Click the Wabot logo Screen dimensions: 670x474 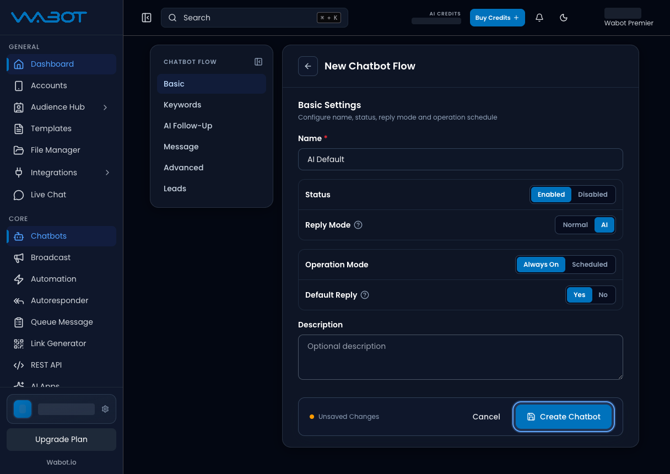(x=49, y=17)
